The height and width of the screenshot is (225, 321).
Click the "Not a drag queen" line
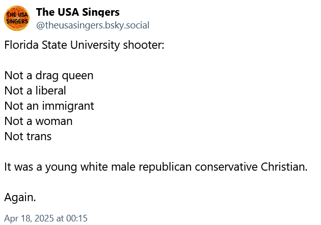pyautogui.click(x=49, y=76)
